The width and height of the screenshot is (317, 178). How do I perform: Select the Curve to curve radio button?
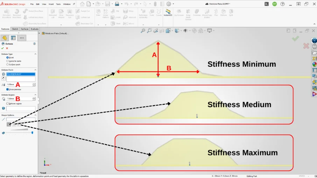tap(7, 61)
